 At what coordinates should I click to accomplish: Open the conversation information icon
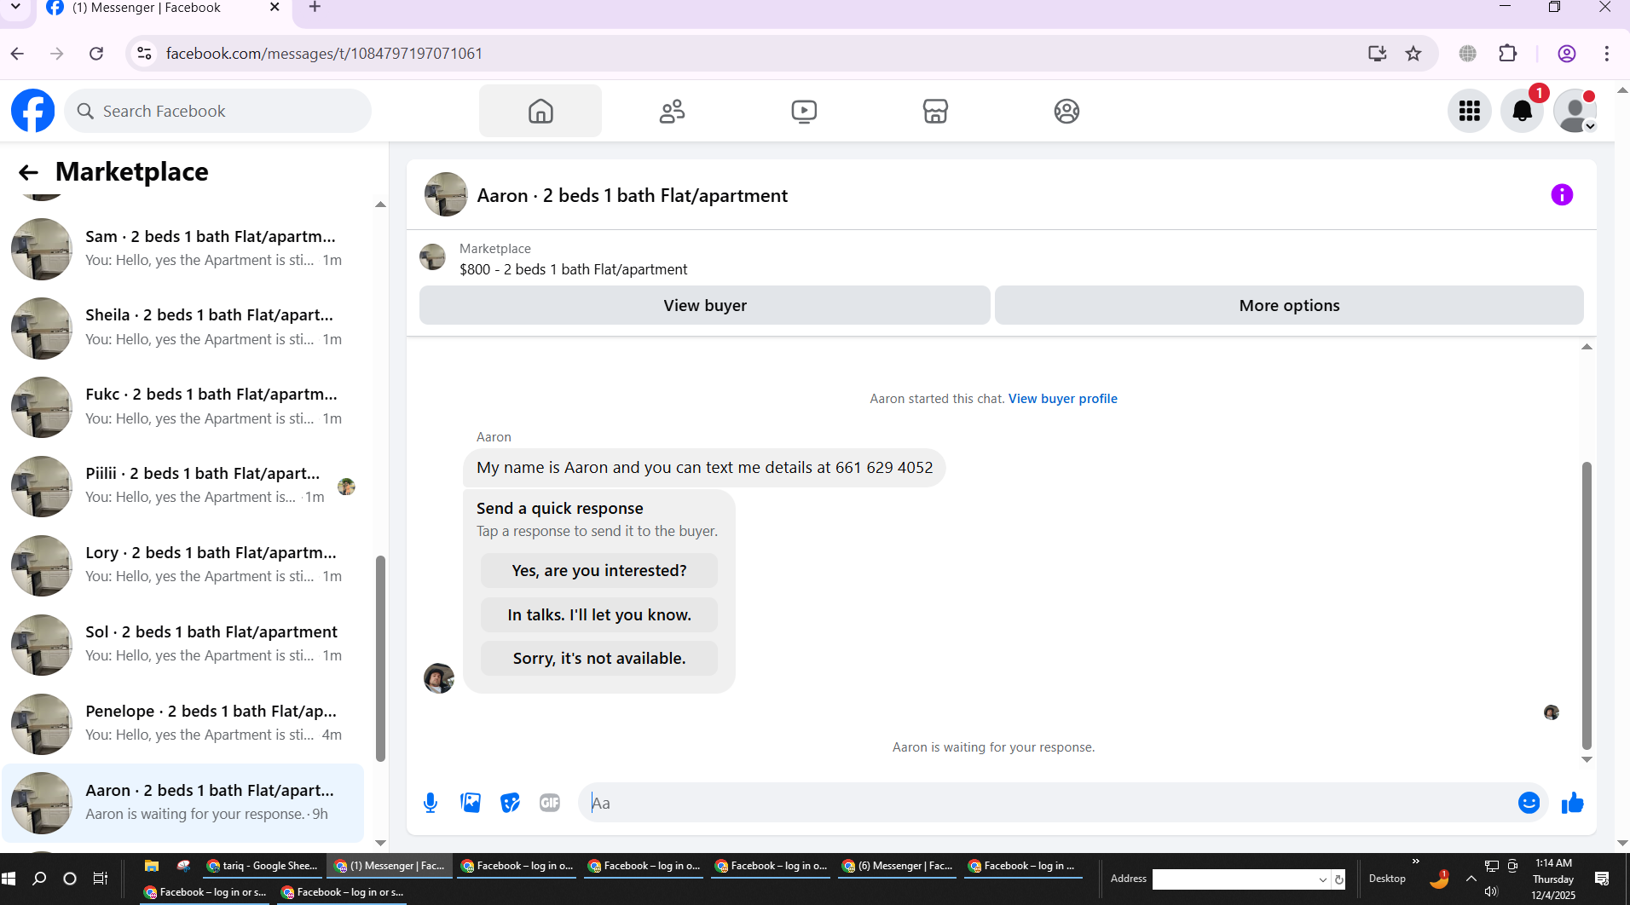[x=1562, y=195]
